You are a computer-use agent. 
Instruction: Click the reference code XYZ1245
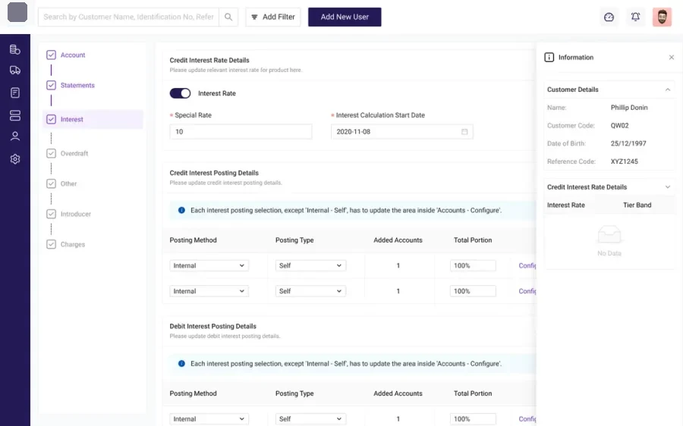[x=625, y=161]
